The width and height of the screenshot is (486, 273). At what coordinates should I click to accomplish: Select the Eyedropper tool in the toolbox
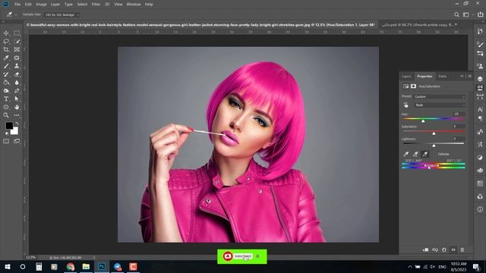(x=6, y=58)
